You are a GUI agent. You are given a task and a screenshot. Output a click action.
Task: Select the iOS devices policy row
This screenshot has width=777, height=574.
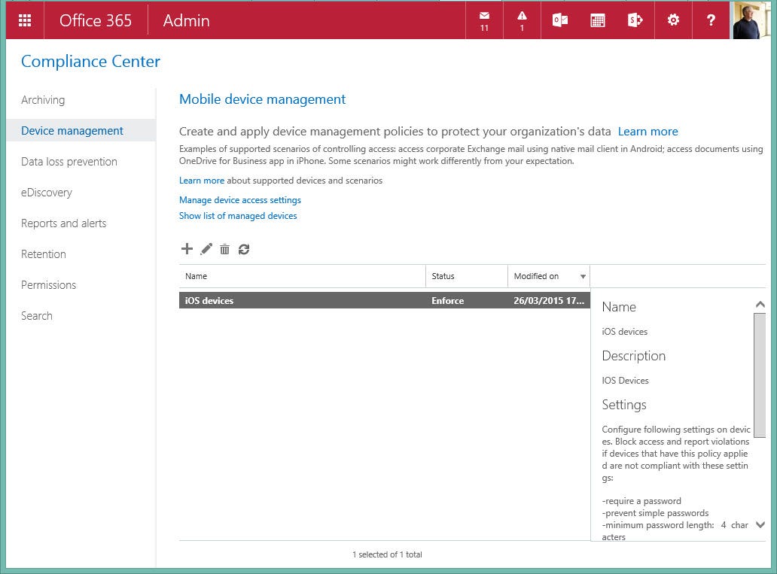(301, 300)
